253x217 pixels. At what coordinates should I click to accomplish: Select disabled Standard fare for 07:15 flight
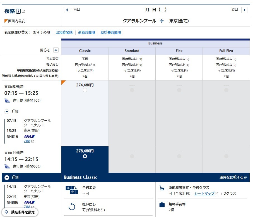132,90
